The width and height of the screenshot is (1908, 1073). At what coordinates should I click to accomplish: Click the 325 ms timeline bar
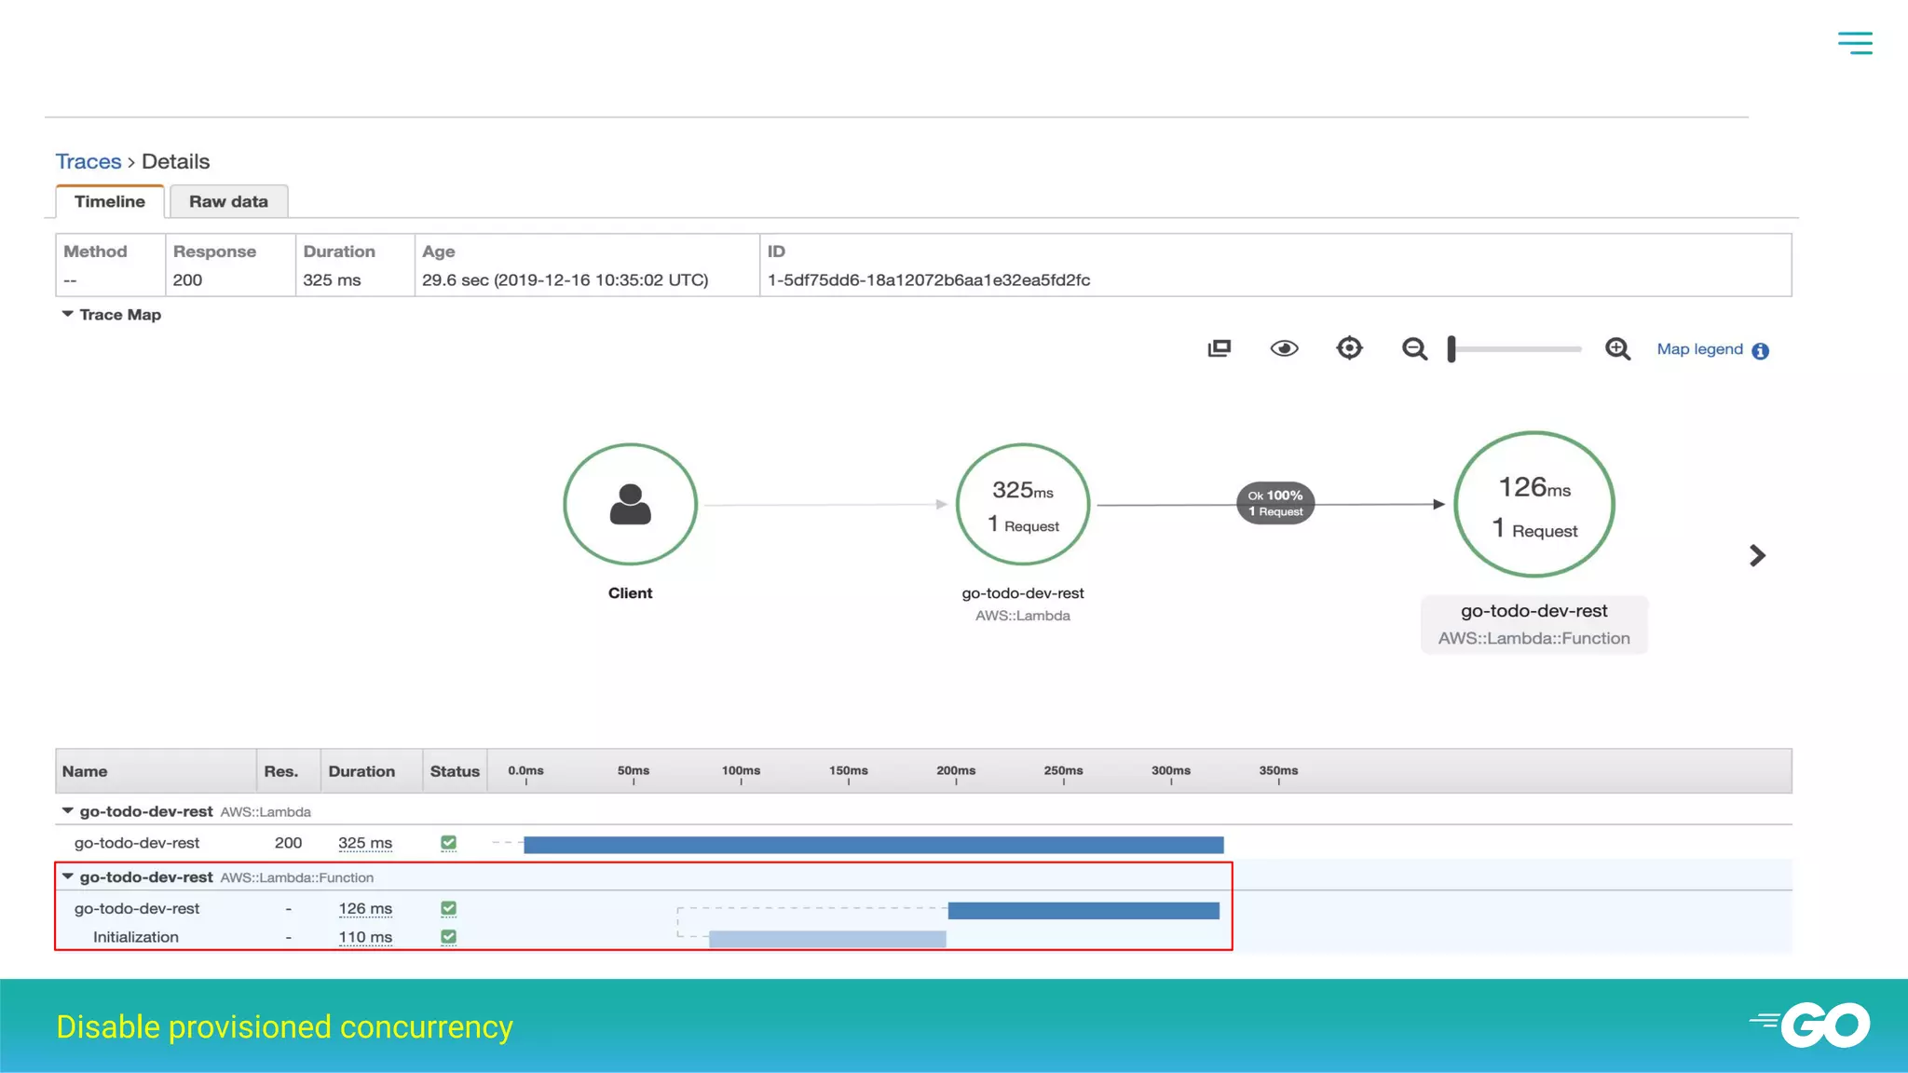tap(874, 845)
